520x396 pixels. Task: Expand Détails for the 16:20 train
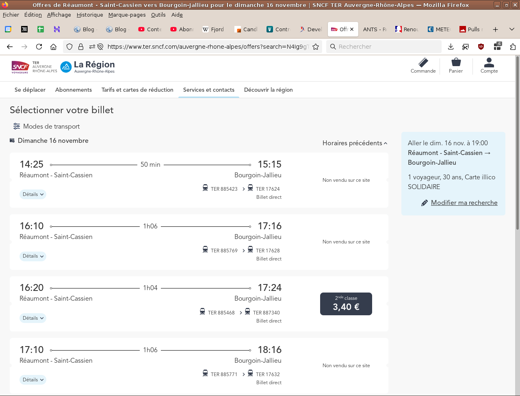33,318
